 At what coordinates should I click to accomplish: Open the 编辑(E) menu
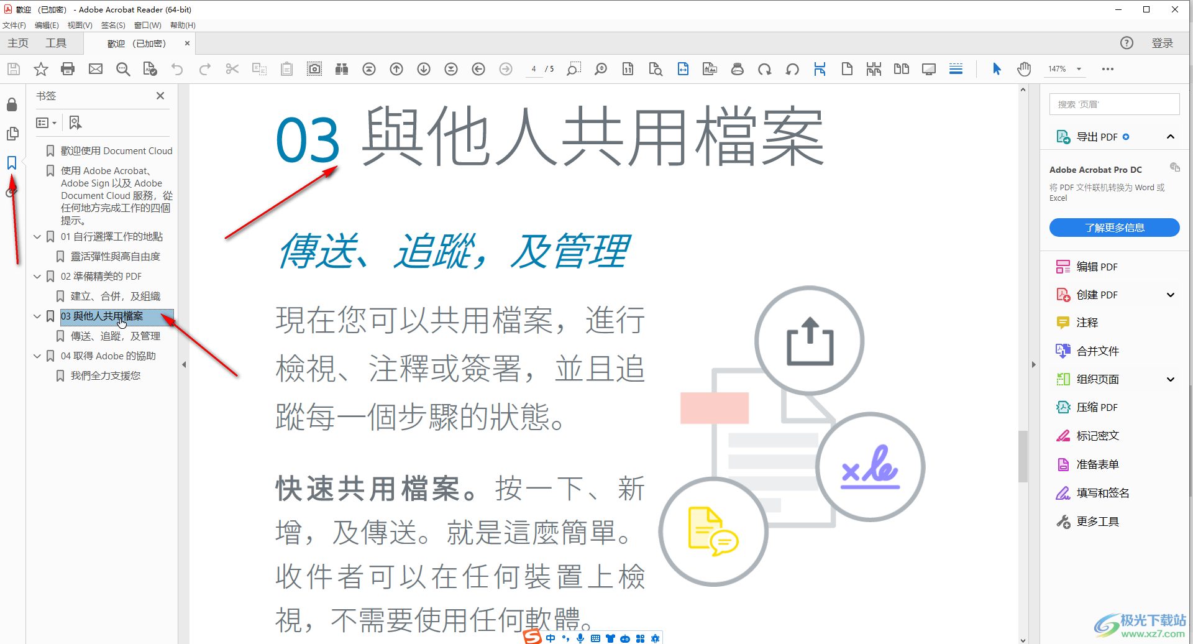47,25
